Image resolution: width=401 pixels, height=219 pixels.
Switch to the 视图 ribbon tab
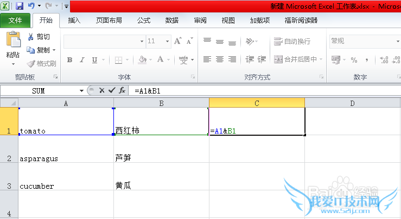228,21
